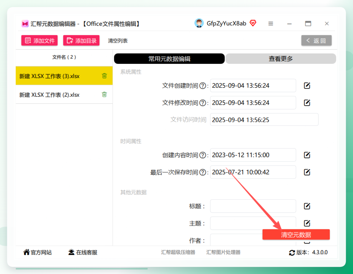Focus the 主题 input field
This screenshot has width=353, height=274.
[x=253, y=223]
